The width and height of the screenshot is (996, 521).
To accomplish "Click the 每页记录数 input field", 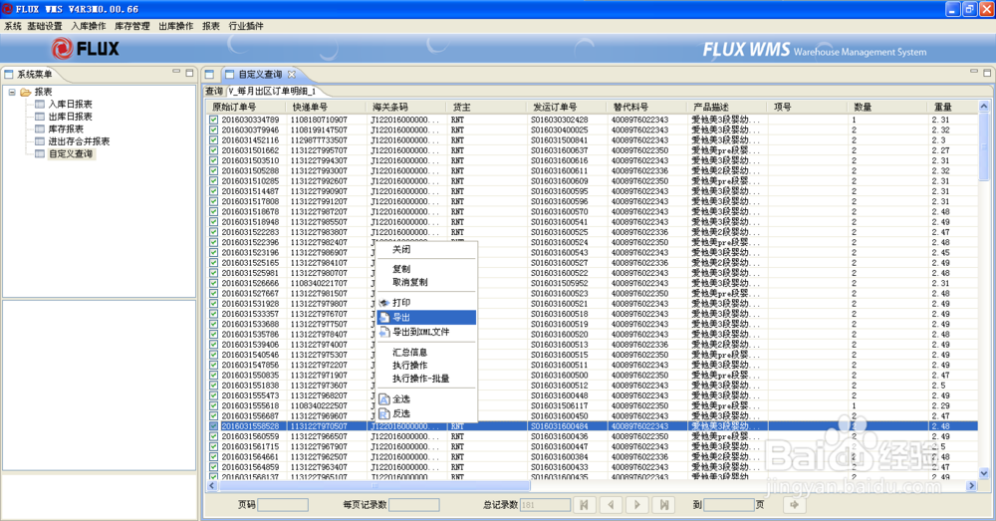I will click(x=414, y=505).
